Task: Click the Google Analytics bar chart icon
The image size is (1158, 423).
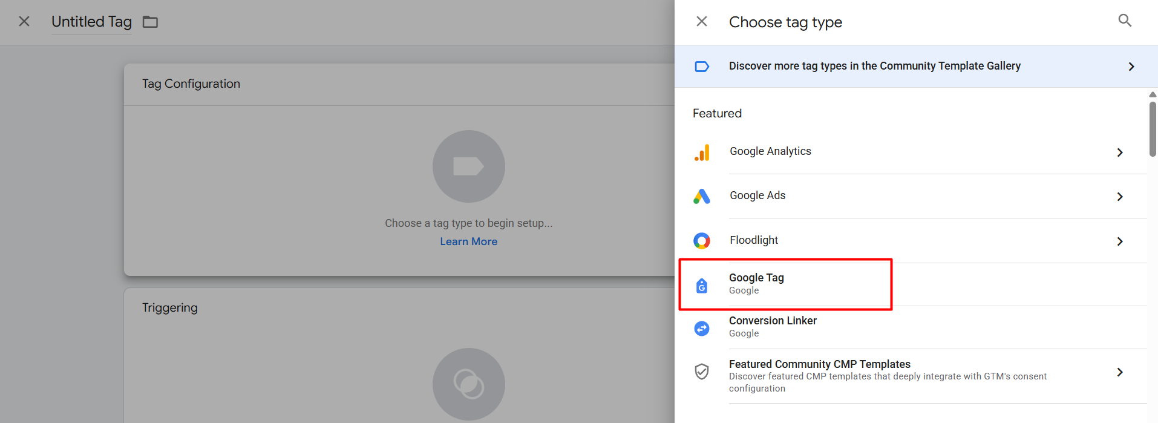Action: [702, 152]
